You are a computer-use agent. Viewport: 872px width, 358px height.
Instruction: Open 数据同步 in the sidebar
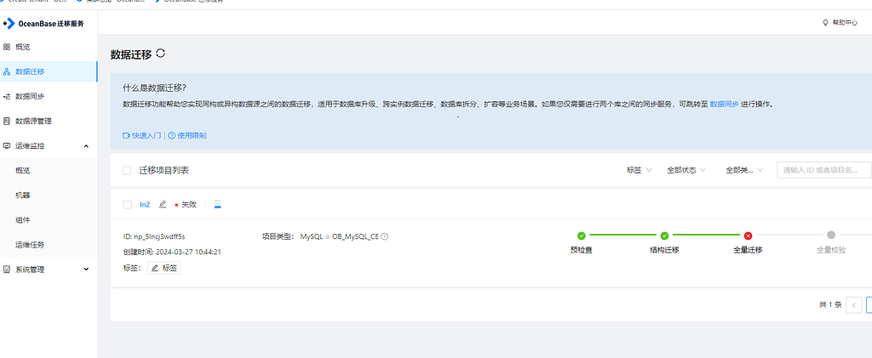coord(30,97)
